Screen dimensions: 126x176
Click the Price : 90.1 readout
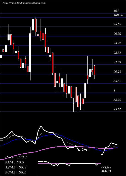point(16,157)
